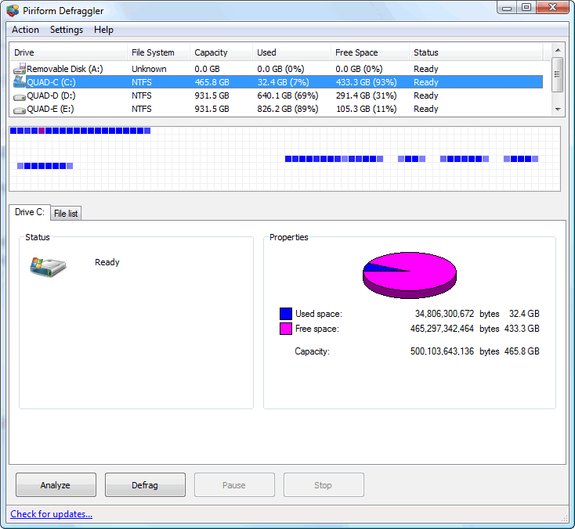The image size is (575, 529).
Task: Open the Settings menu
Action: point(67,30)
